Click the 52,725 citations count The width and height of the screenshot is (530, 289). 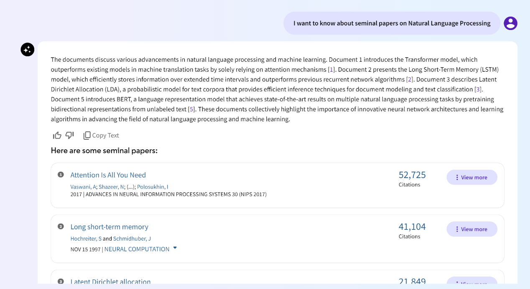point(412,175)
